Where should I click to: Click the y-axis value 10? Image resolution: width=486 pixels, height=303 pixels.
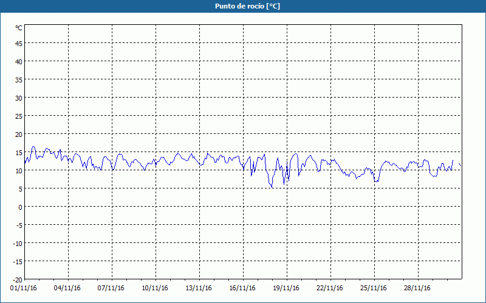click(x=19, y=171)
